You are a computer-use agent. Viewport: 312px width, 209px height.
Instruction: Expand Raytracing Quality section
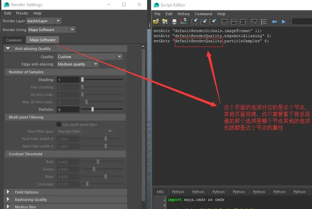(8, 199)
